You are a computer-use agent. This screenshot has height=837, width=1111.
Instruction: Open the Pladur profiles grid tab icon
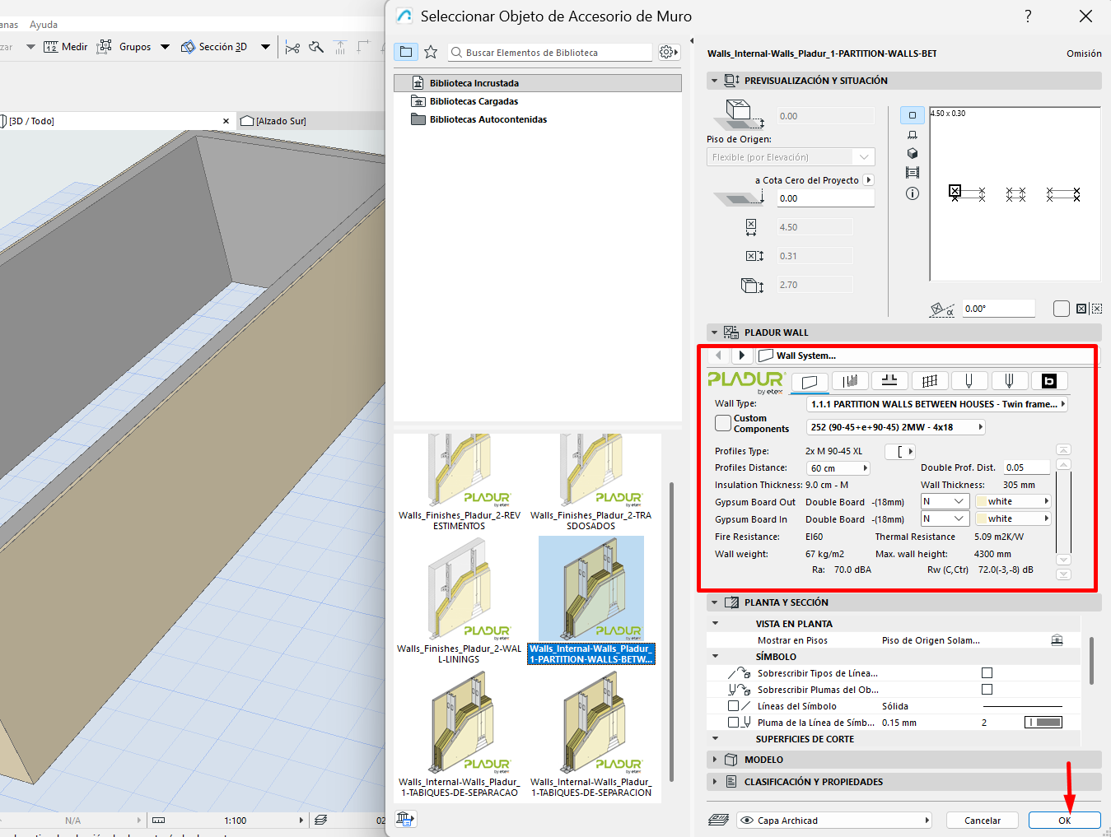930,380
